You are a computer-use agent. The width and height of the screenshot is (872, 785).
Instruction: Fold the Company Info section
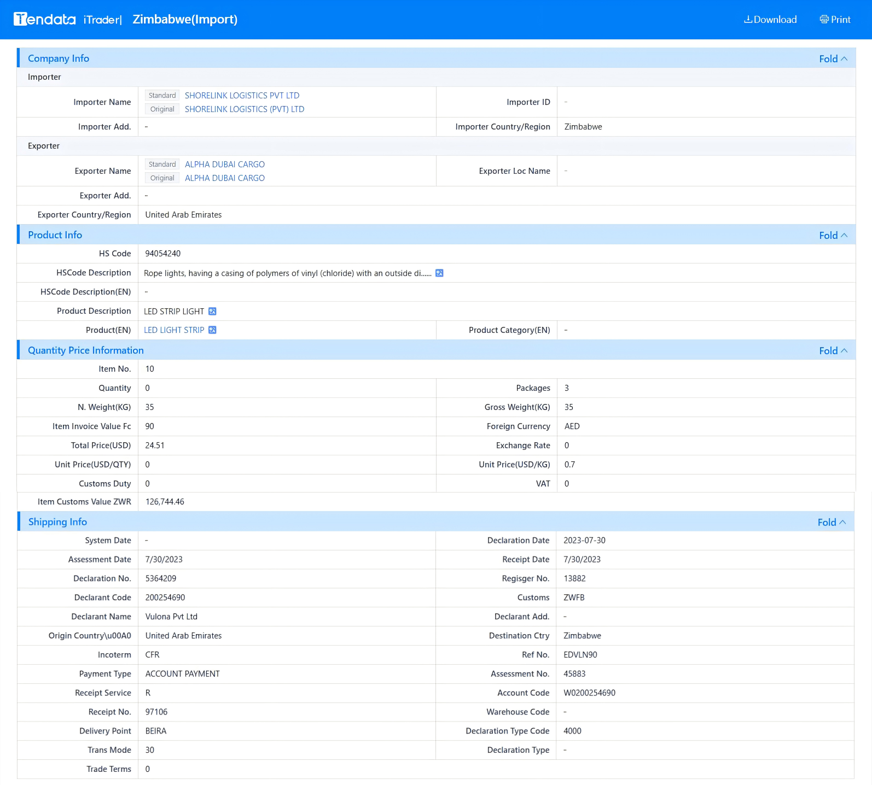[833, 58]
